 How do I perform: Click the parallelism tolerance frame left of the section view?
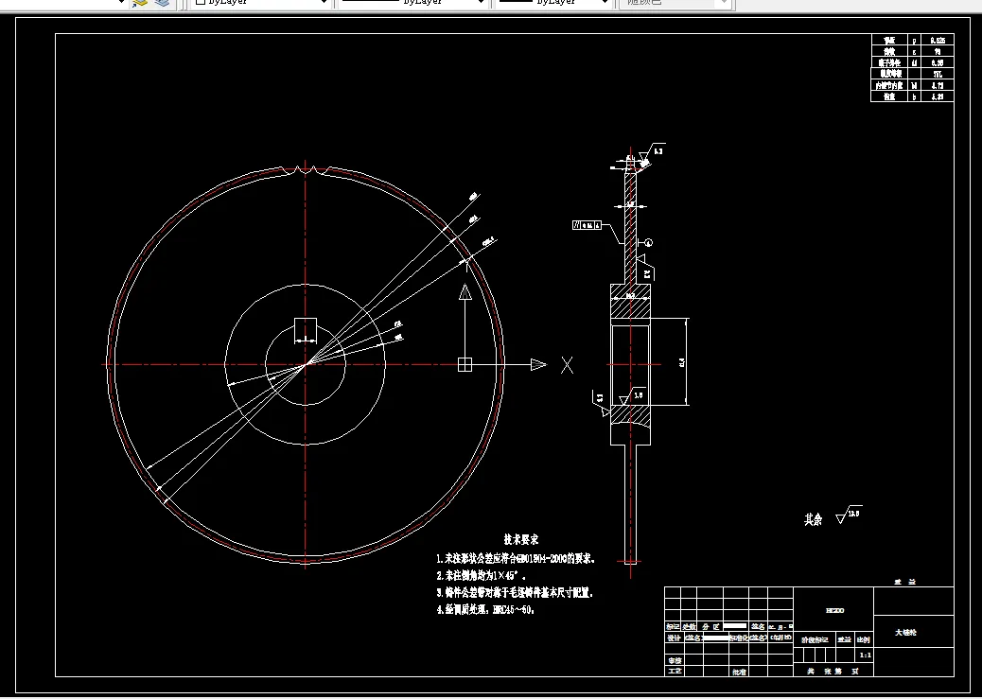click(x=587, y=225)
